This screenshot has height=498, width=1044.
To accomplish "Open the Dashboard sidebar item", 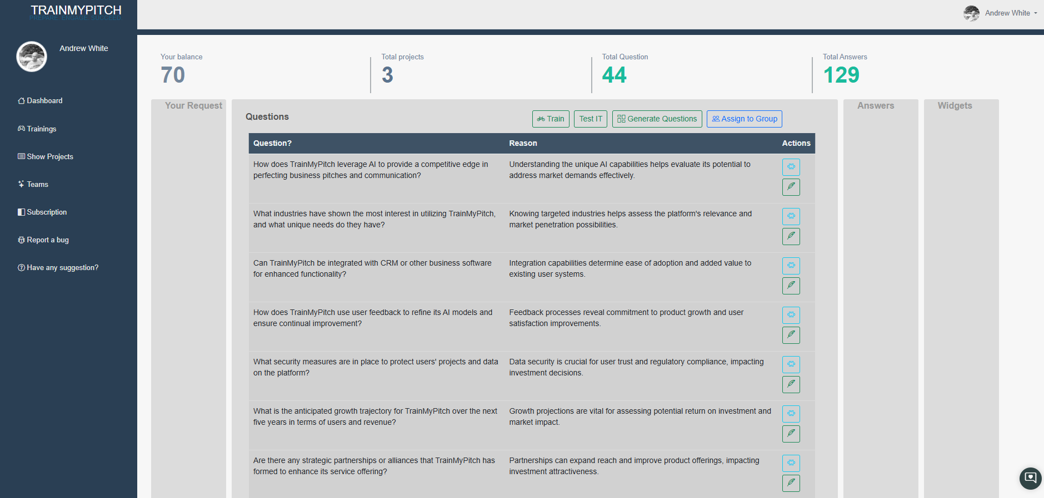I will [x=40, y=100].
